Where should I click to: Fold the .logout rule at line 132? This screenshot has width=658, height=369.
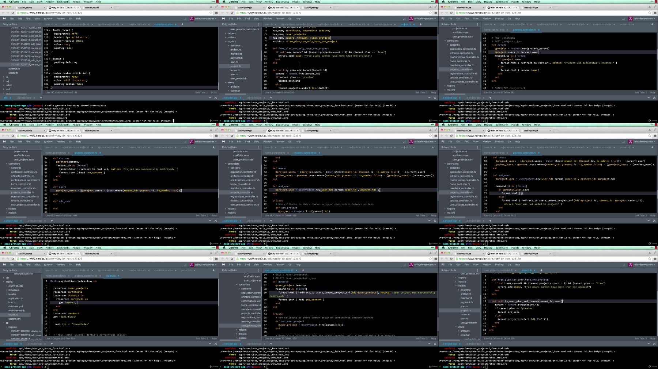pyautogui.click(x=49, y=59)
